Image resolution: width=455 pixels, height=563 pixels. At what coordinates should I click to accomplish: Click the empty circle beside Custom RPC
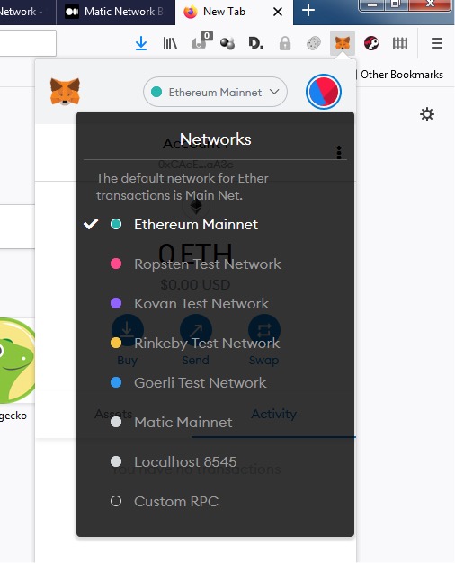[116, 501]
